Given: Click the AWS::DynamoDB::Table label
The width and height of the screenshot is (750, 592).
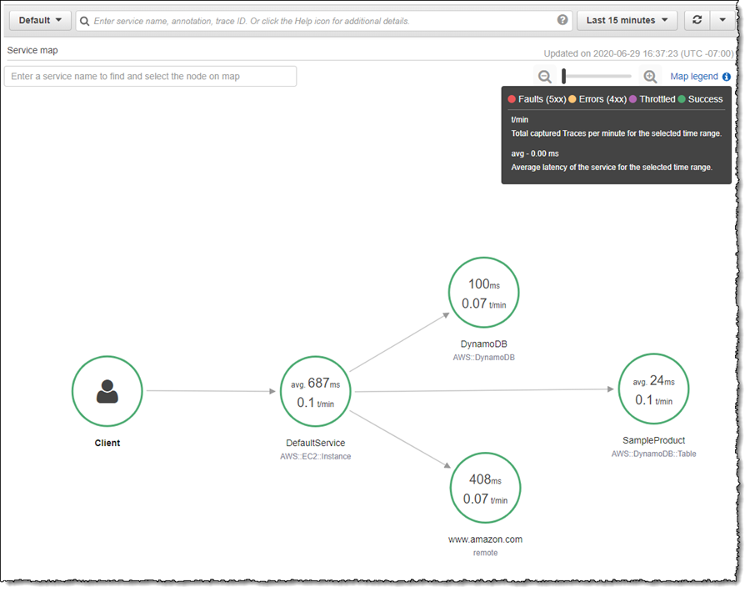Looking at the screenshot, I should pyautogui.click(x=654, y=454).
